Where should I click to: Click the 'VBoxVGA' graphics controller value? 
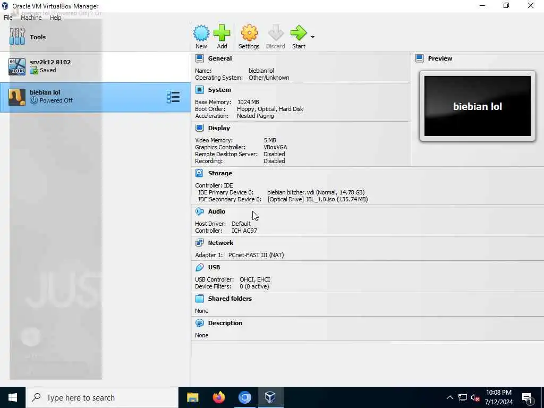(x=275, y=147)
